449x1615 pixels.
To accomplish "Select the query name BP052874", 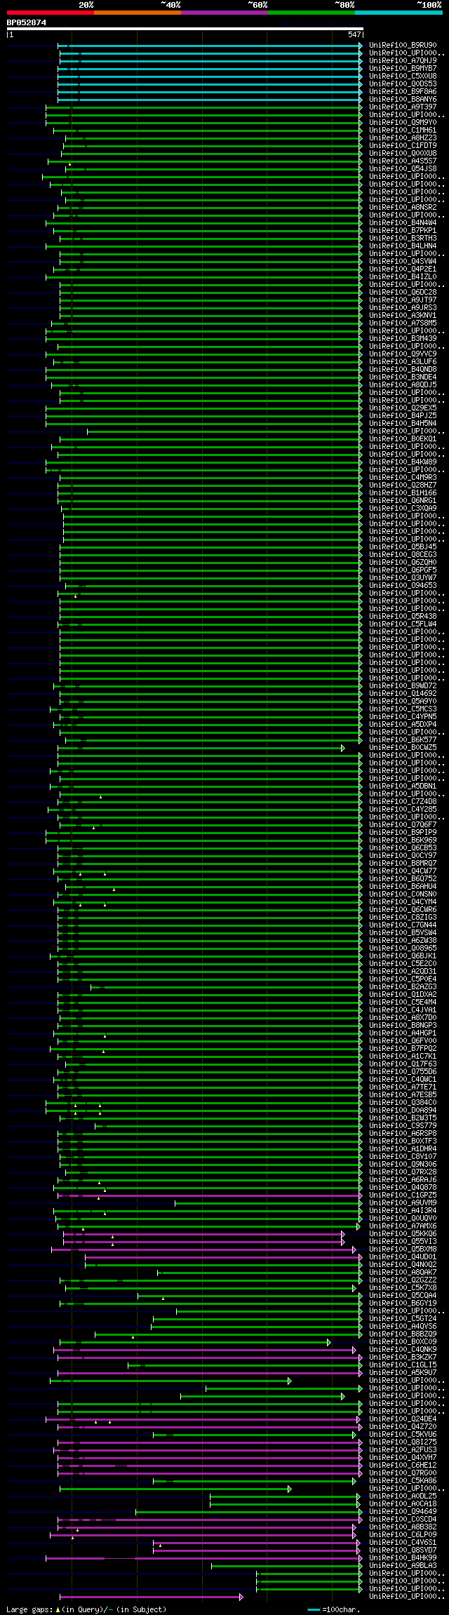I will (27, 22).
